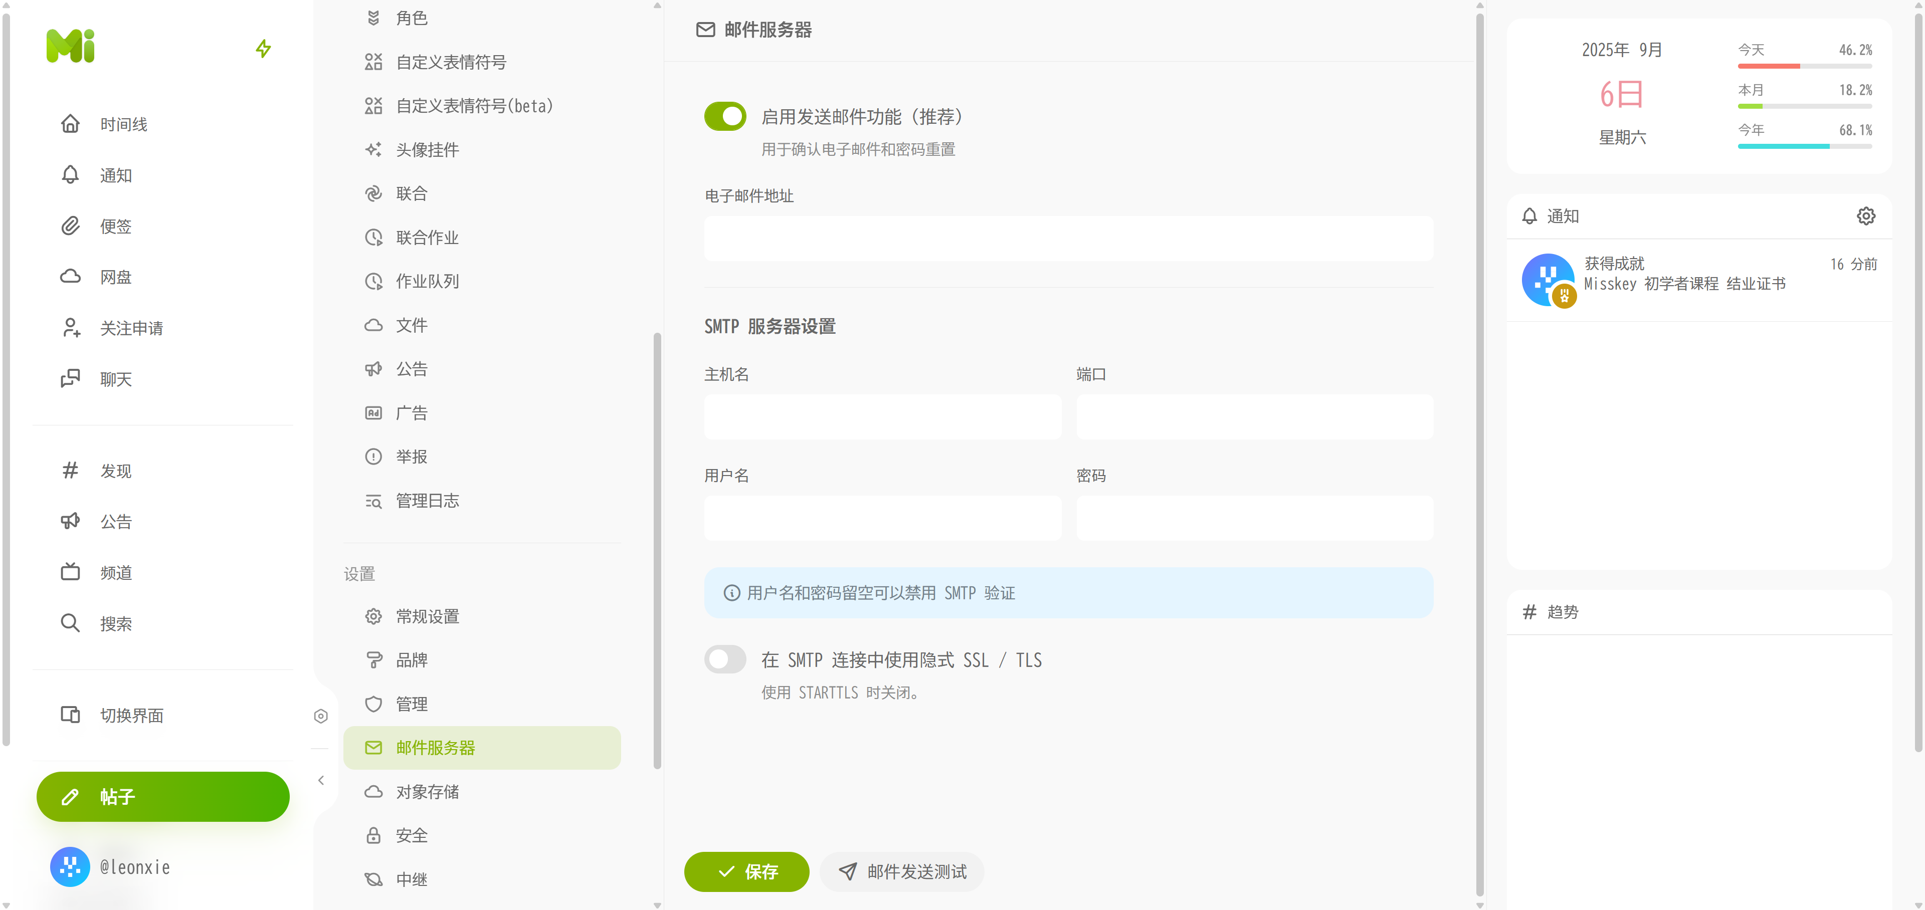Click the 邮件发送测试 button
The height and width of the screenshot is (910, 1925).
[902, 871]
